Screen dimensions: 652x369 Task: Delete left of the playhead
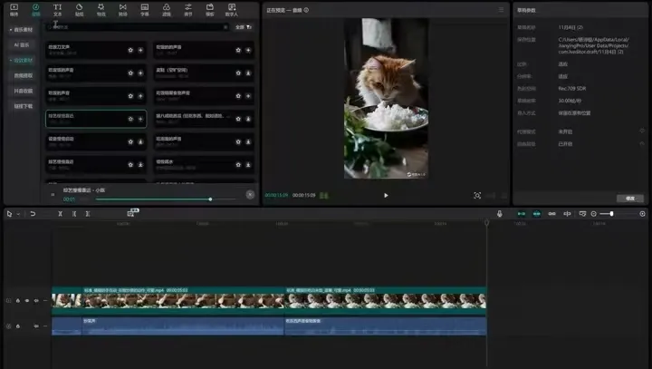74,214
